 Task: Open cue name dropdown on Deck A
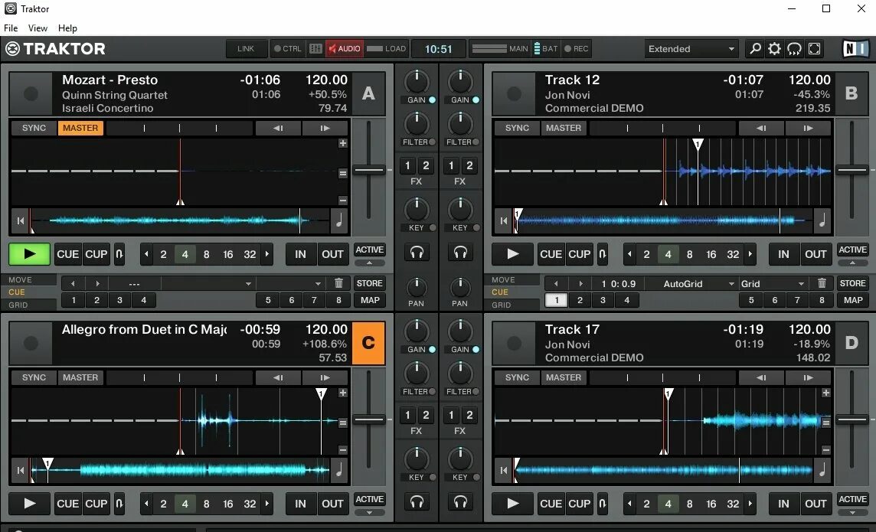[208, 283]
